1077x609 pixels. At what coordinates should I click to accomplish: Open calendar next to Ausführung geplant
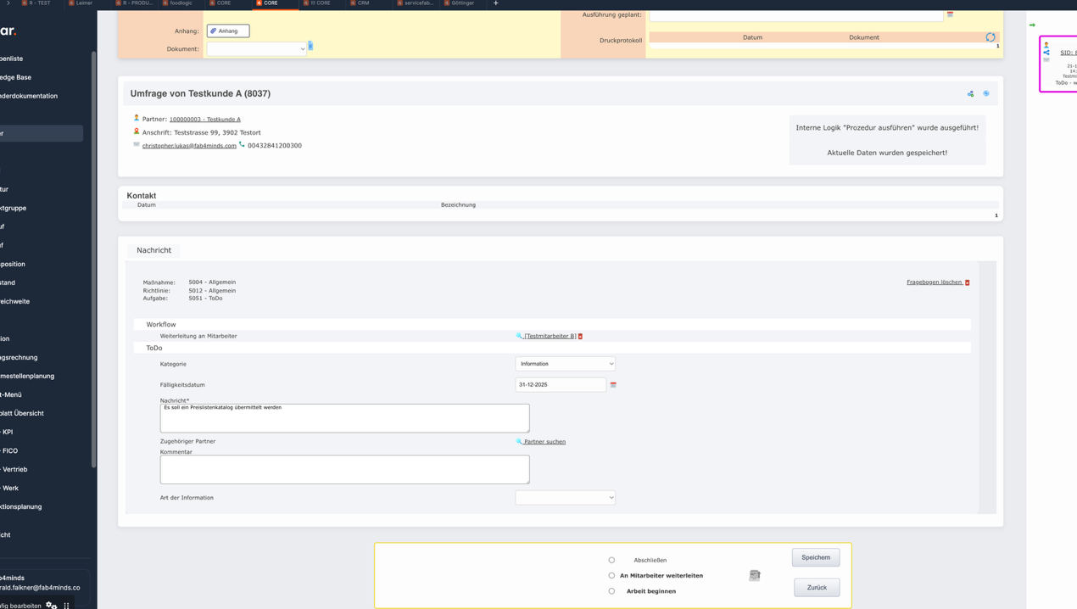[950, 14]
